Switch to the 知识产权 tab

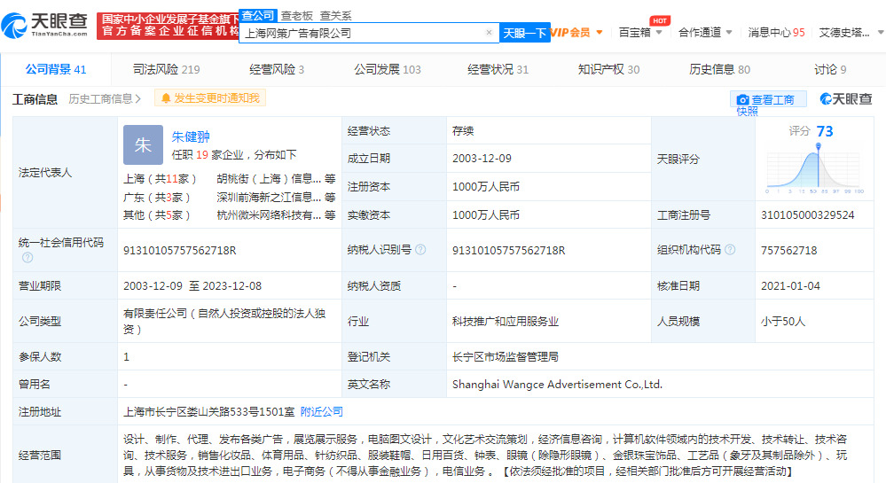608,69
